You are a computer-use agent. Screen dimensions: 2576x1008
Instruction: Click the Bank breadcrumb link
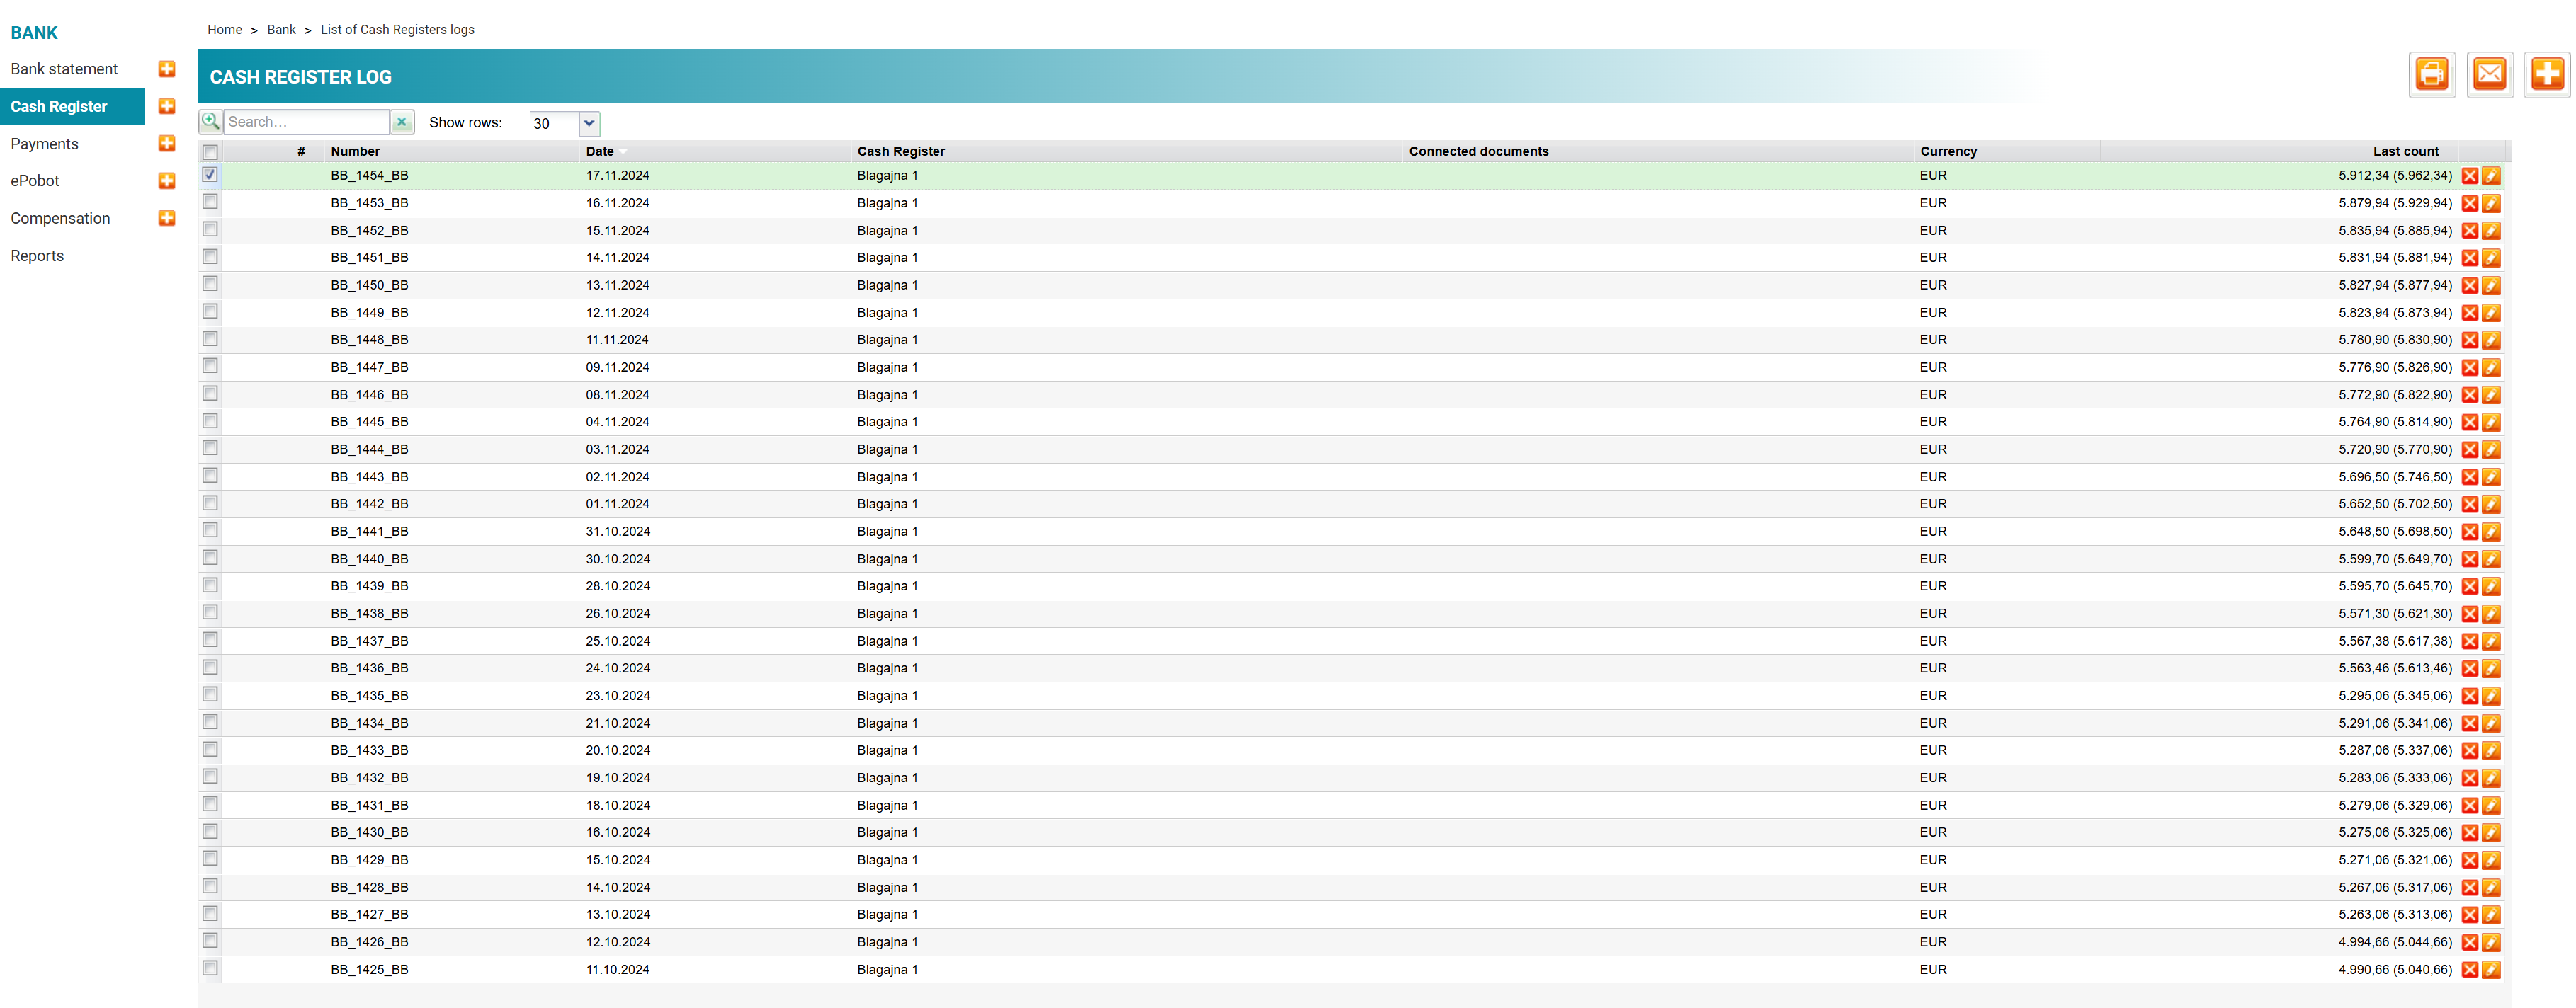281,30
